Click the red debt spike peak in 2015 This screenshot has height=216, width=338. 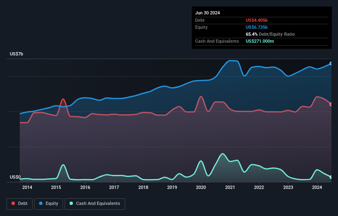tap(63, 99)
